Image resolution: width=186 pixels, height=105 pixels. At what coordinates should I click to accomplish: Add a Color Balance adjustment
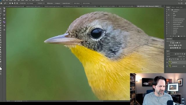172,45
